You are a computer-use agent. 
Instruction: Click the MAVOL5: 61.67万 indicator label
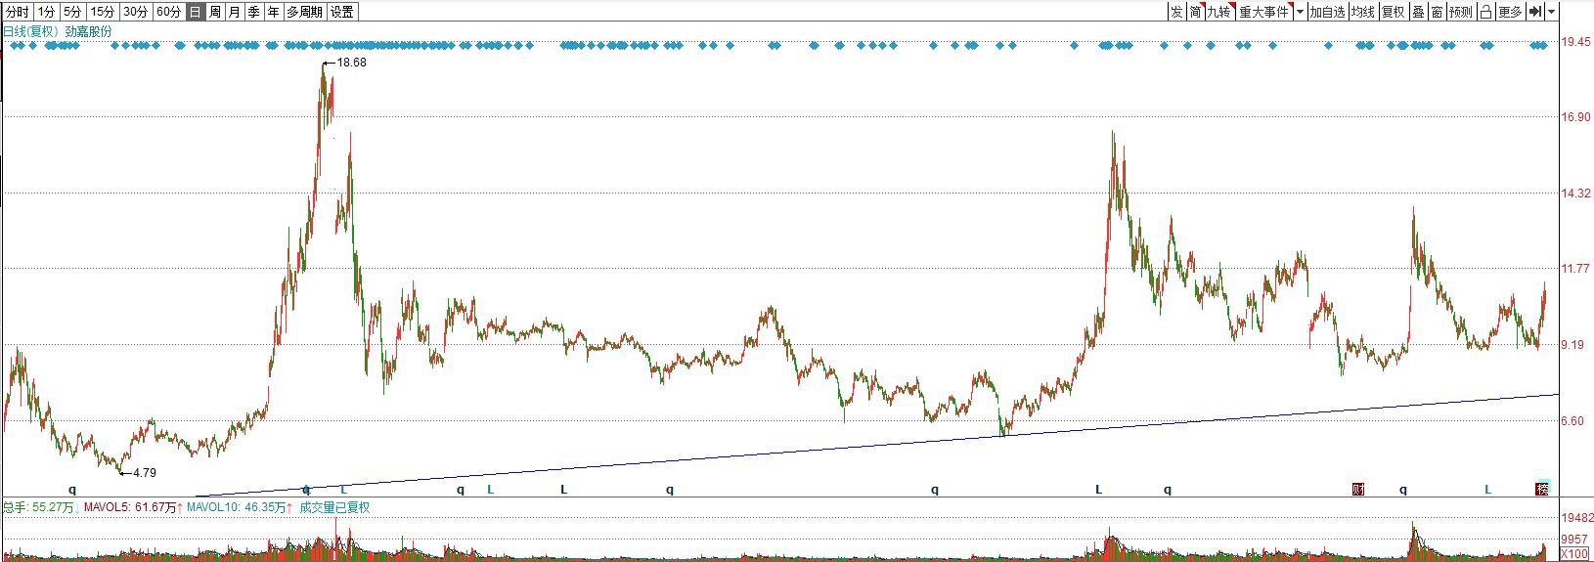tap(133, 507)
